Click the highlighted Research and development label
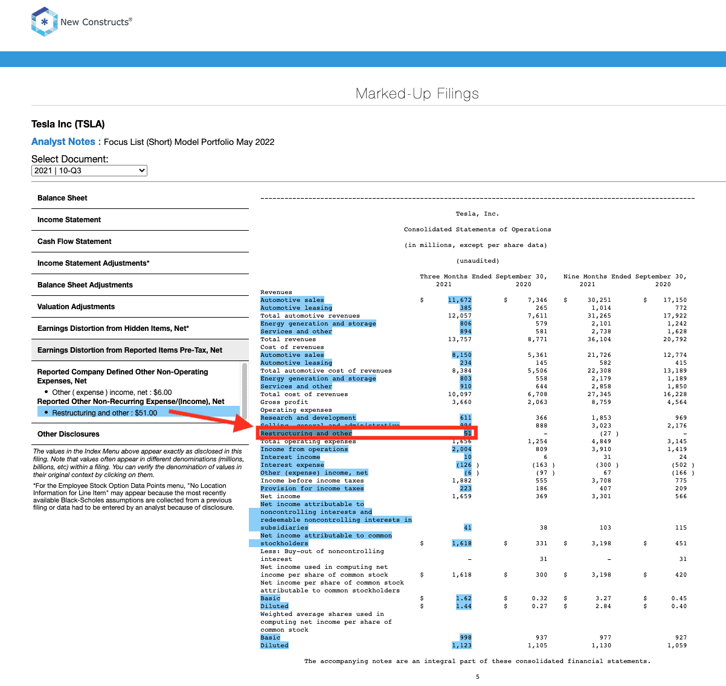 point(308,418)
